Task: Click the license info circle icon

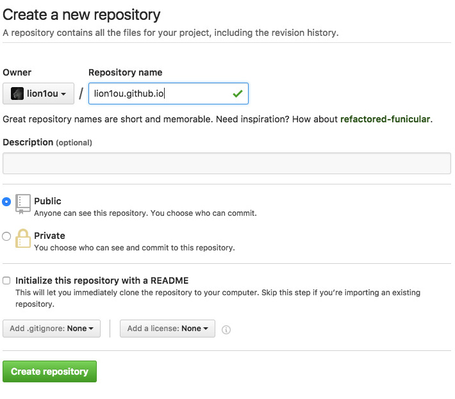Action: point(226,329)
